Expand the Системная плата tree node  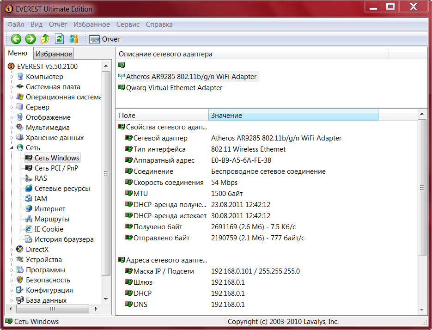(12, 87)
